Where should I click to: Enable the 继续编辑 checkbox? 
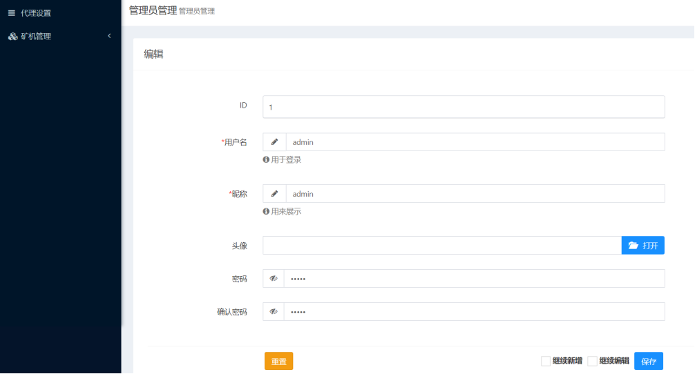tap(592, 361)
